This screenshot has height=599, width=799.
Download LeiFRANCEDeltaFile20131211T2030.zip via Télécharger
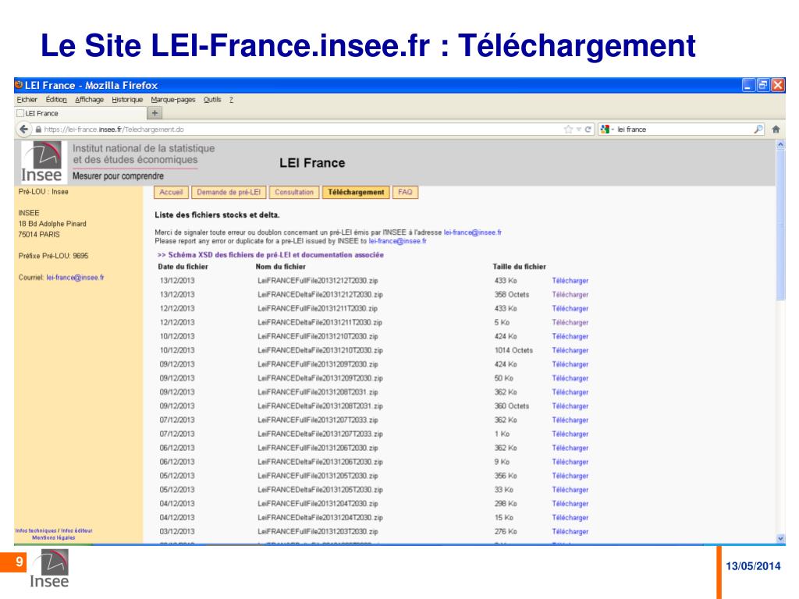[x=570, y=322]
